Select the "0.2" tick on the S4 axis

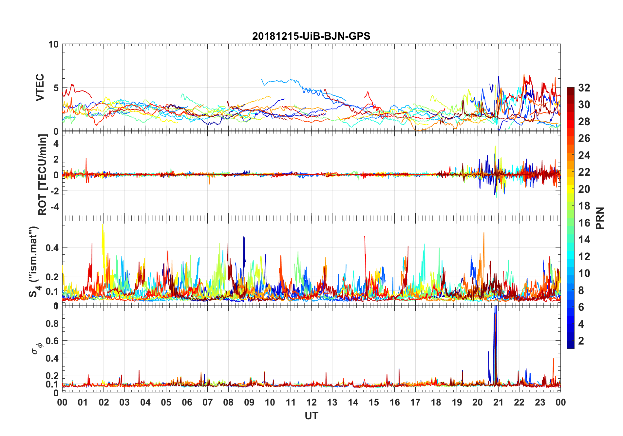[x=52, y=277]
